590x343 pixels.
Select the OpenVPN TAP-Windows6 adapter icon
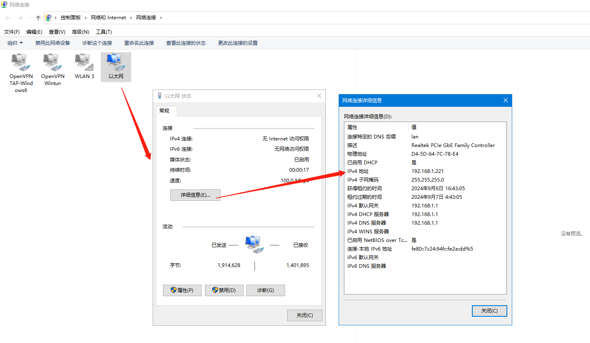21,62
